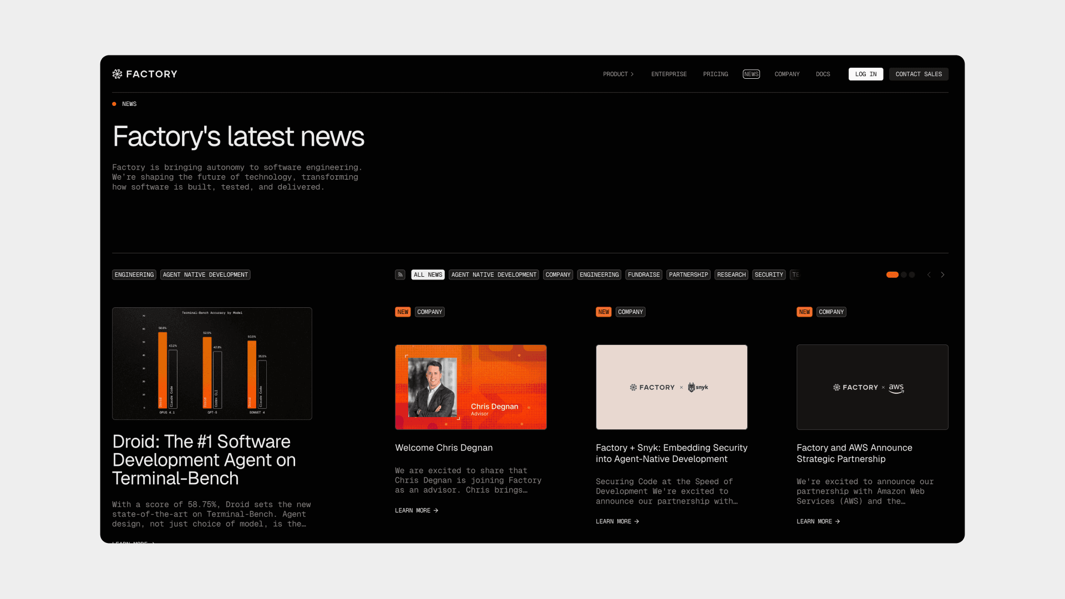
Task: Open the Pricing menu item
Action: point(715,74)
